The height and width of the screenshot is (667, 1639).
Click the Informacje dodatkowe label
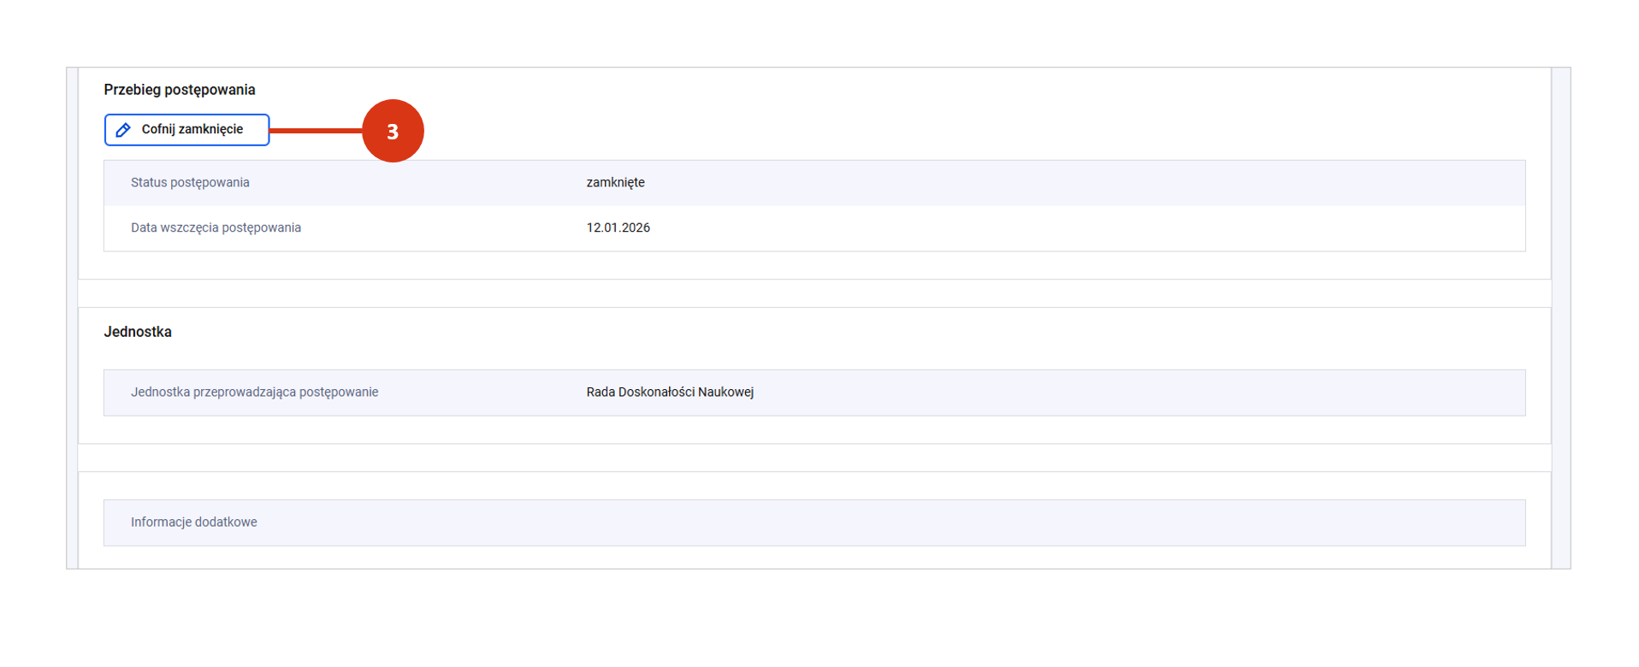point(193,522)
